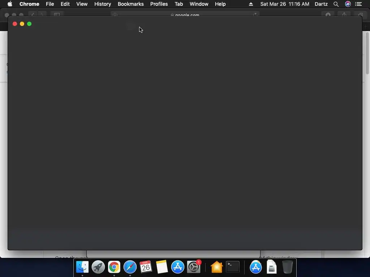Open the History menu
The height and width of the screenshot is (277, 370).
103,4
